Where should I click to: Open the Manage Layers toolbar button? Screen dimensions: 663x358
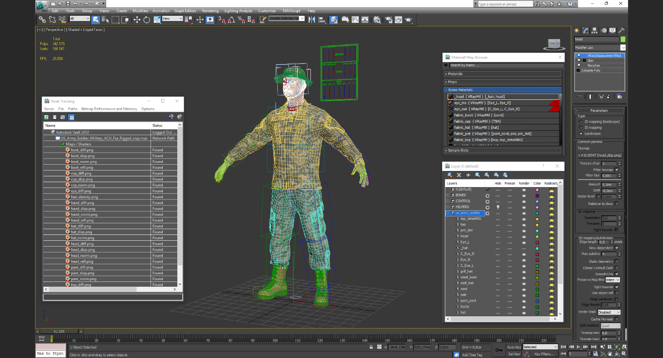click(x=334, y=20)
